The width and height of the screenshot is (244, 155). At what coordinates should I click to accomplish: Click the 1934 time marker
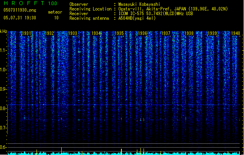pyautogui.click(x=96, y=33)
